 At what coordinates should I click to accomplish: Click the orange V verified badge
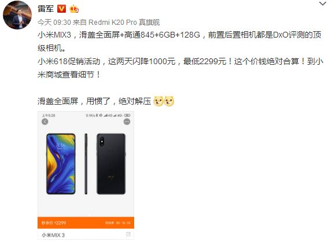pyautogui.click(x=61, y=9)
